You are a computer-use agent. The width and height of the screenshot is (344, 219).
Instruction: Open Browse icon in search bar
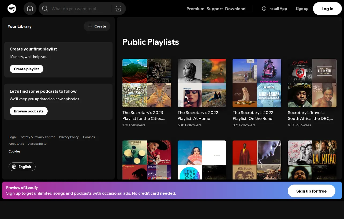pos(118,9)
